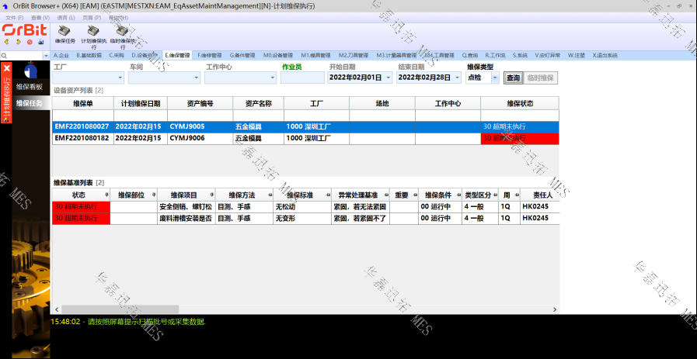Expand the 工厂 dropdown

pos(120,78)
